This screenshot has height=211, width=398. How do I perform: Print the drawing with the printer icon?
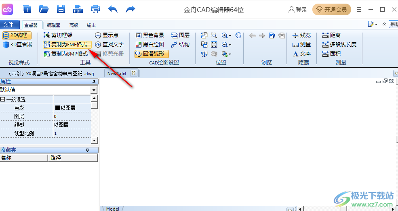pos(95,10)
